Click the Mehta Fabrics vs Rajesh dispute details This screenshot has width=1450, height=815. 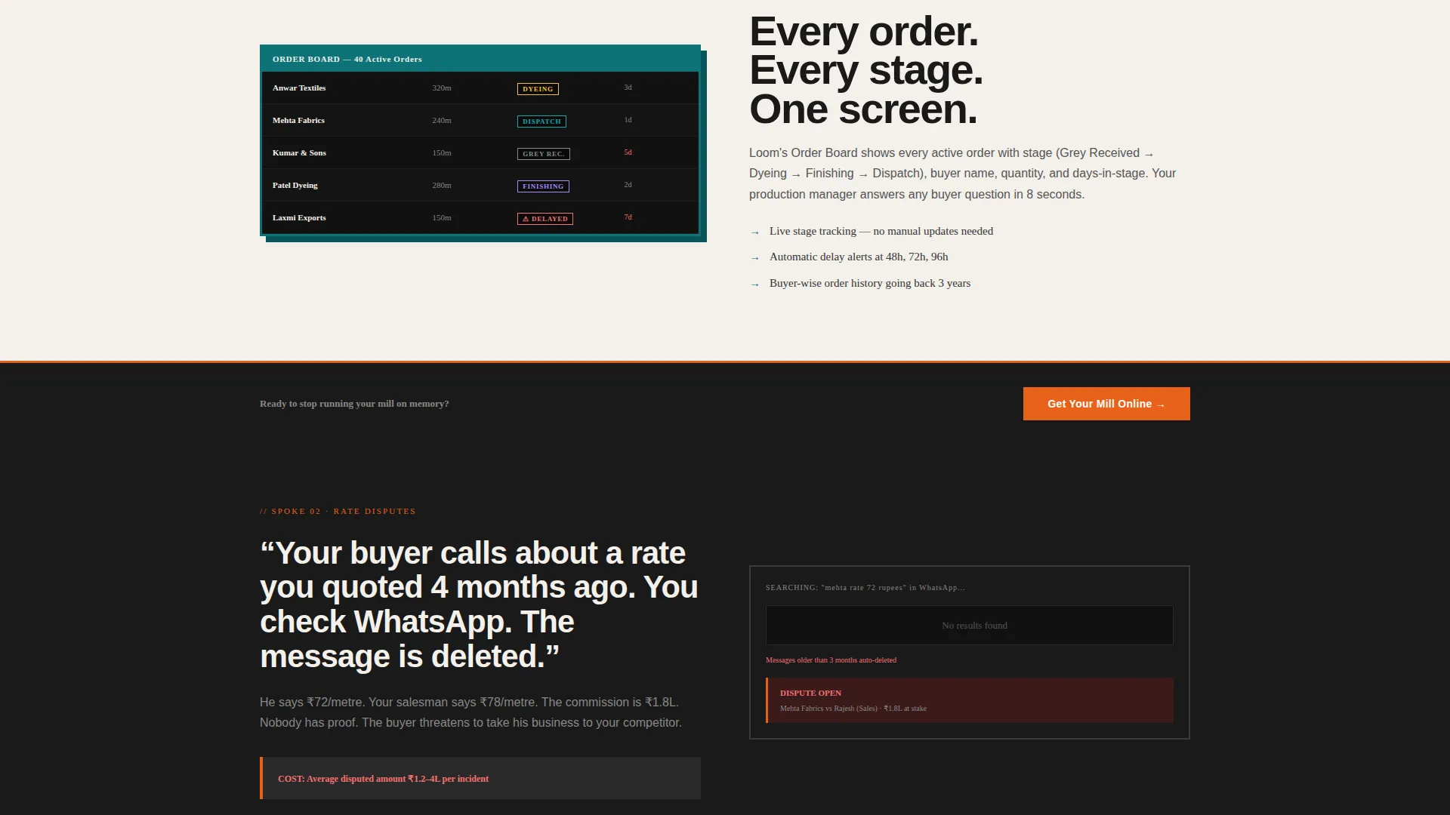(x=853, y=709)
